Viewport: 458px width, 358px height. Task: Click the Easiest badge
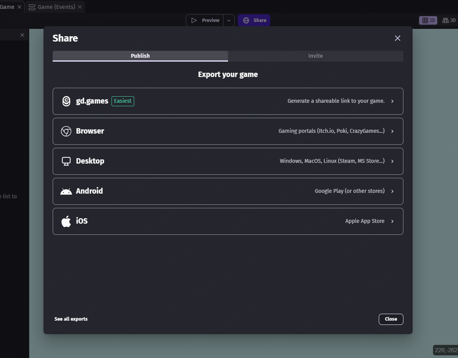(123, 101)
